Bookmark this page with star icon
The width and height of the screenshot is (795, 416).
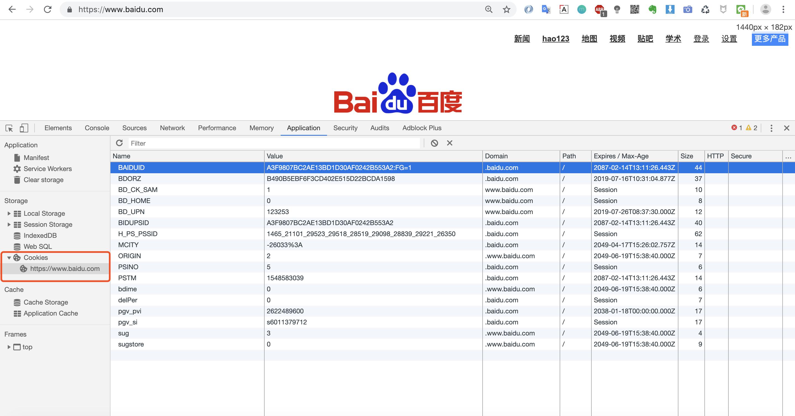[x=506, y=10]
